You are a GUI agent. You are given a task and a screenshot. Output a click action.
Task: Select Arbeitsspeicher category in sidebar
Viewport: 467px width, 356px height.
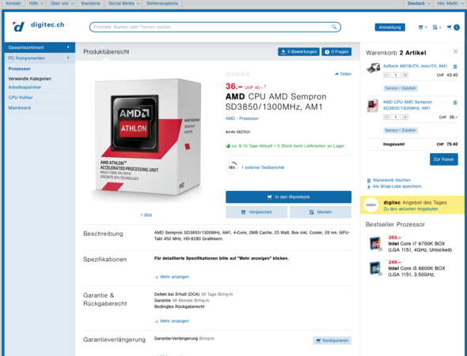(25, 88)
